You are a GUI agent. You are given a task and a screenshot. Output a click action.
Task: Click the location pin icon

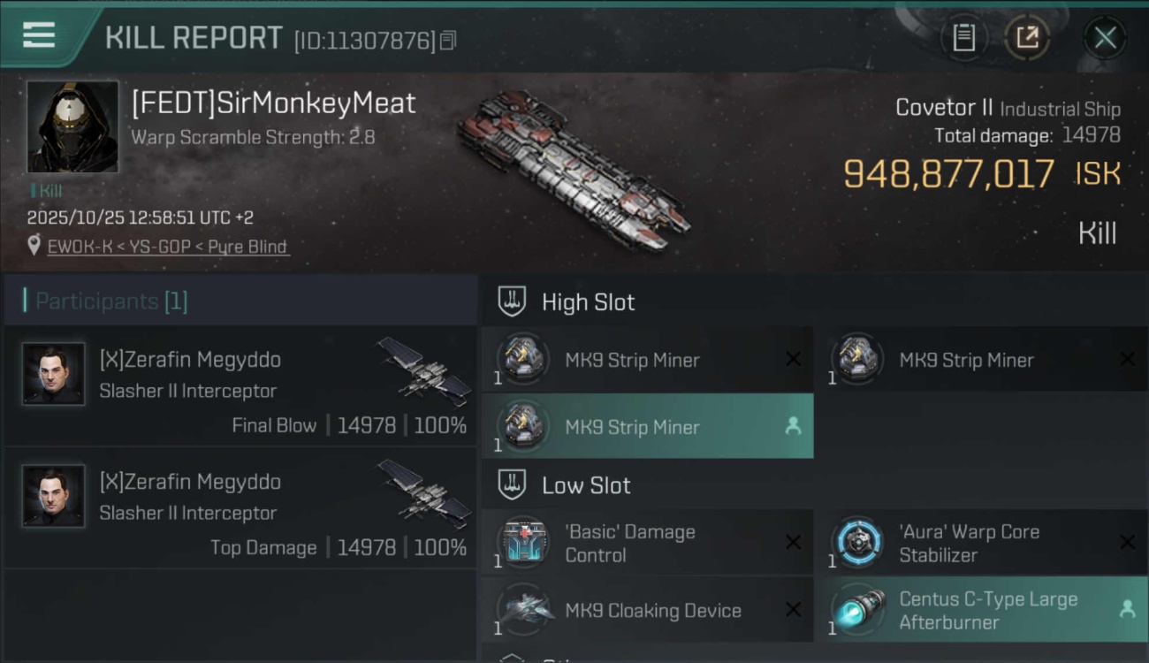(34, 246)
